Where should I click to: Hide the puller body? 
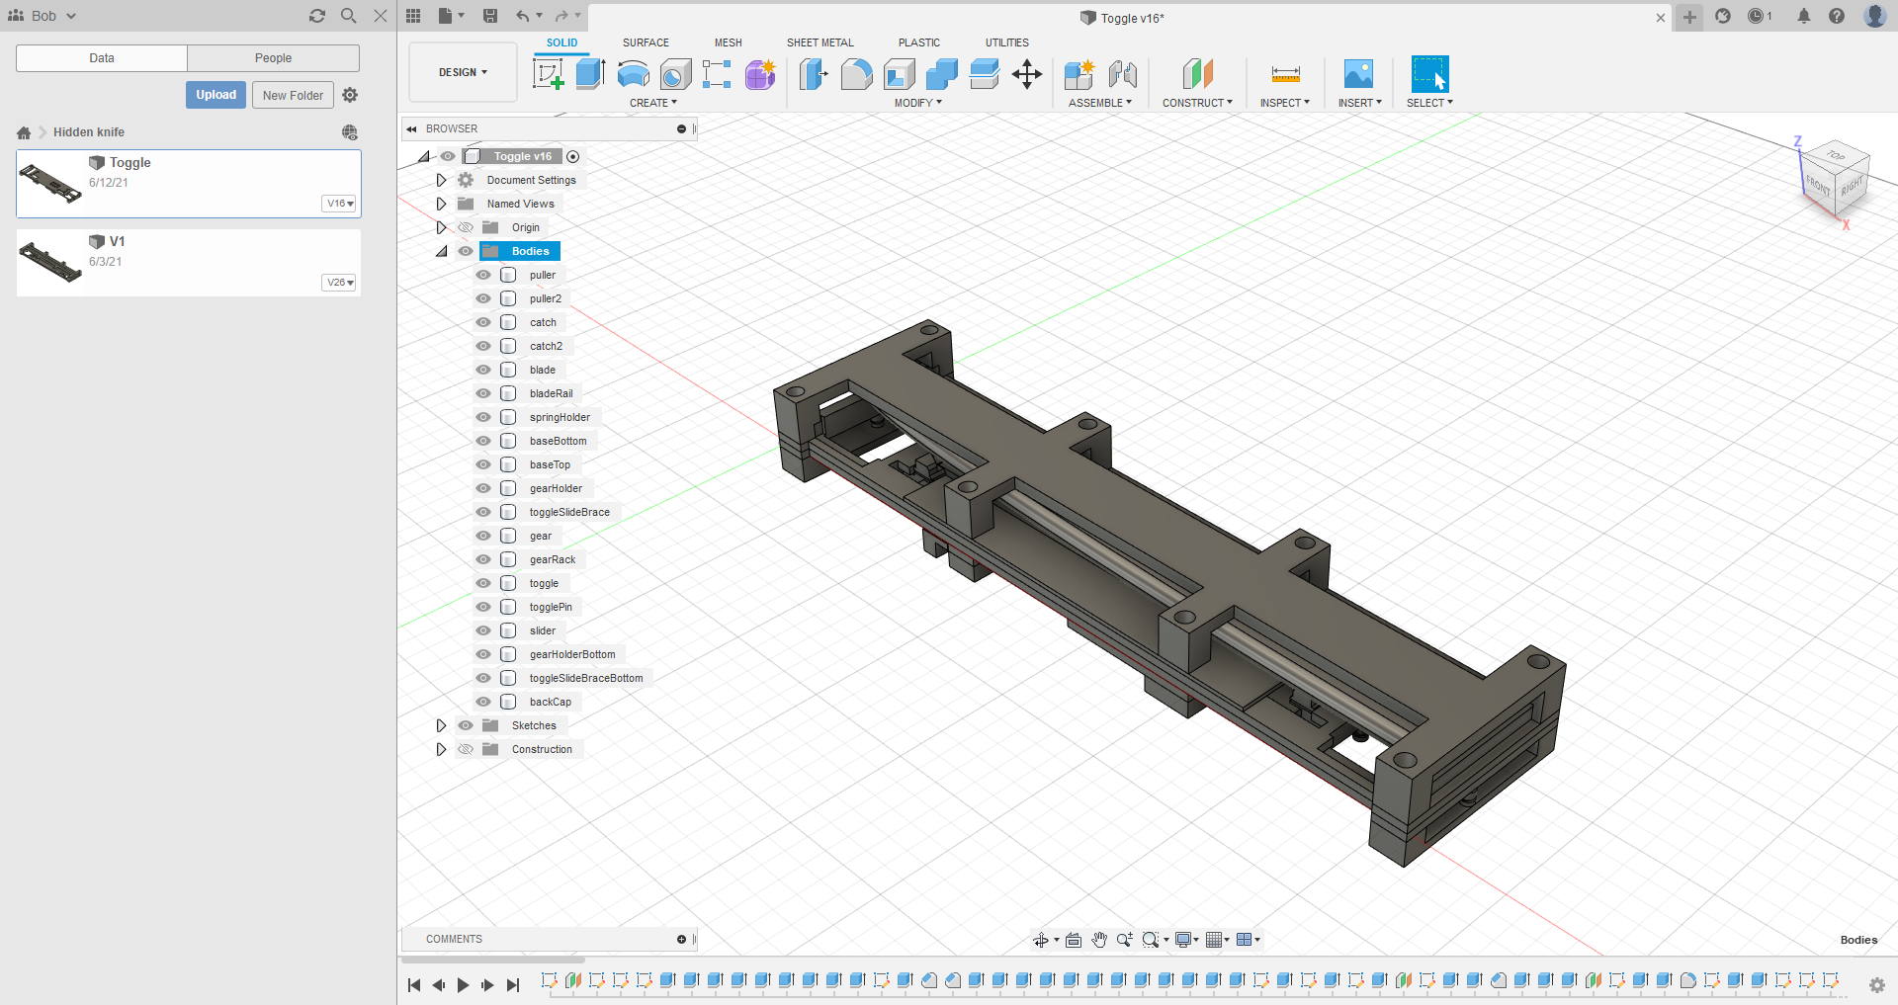483,275
